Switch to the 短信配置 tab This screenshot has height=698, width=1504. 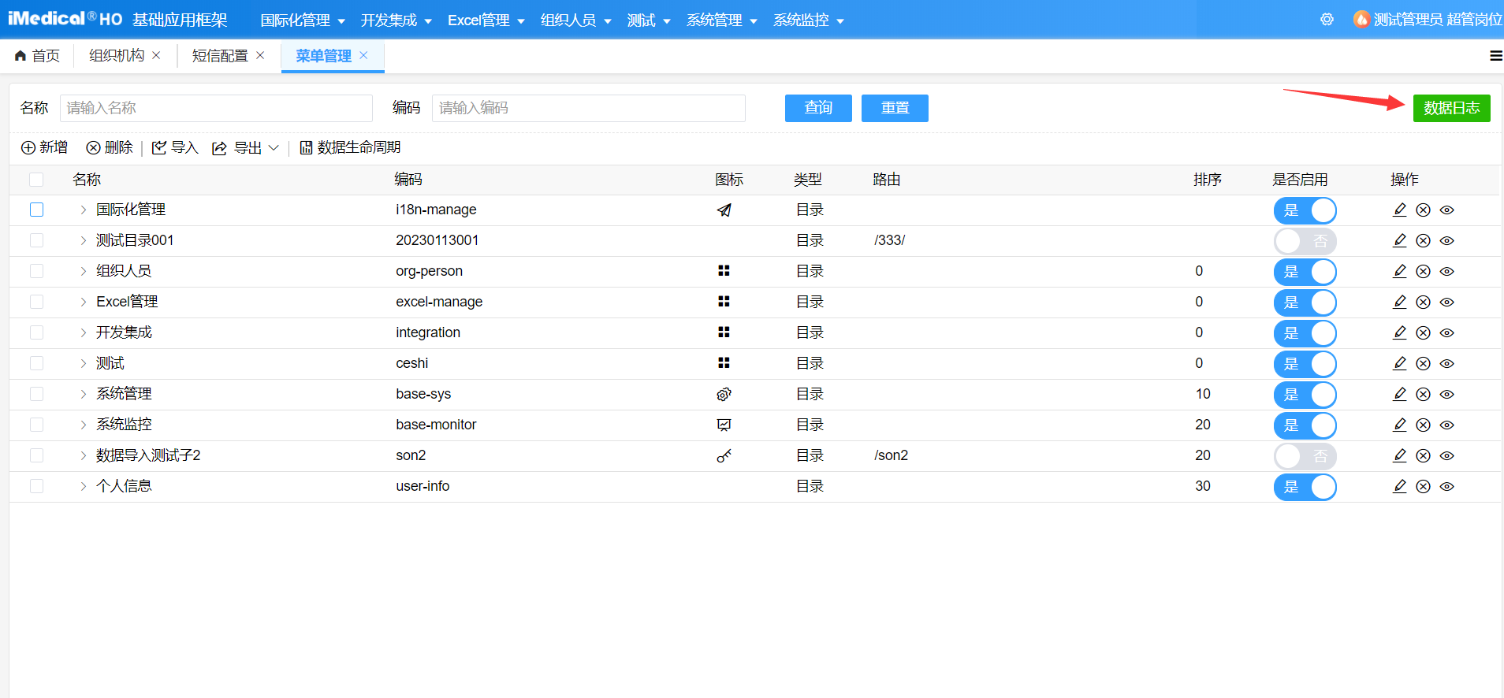coord(219,56)
